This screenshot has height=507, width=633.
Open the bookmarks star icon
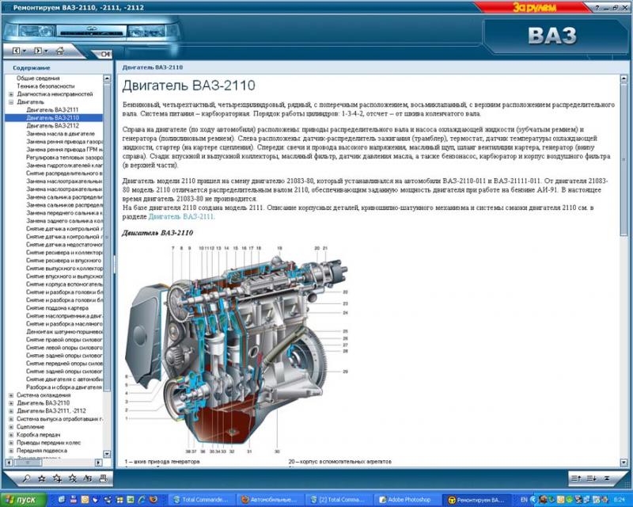pyautogui.click(x=41, y=478)
